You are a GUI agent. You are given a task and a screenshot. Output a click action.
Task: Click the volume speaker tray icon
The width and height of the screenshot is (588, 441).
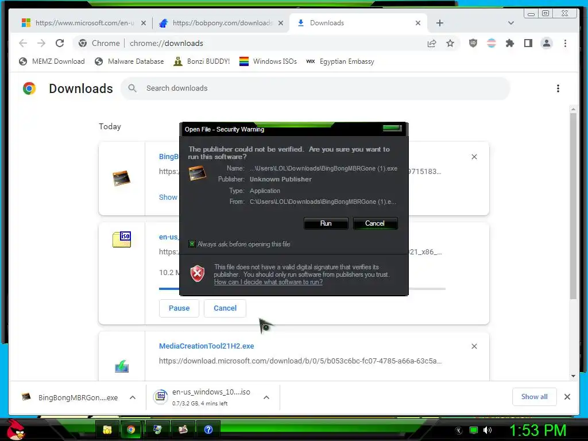point(488,430)
